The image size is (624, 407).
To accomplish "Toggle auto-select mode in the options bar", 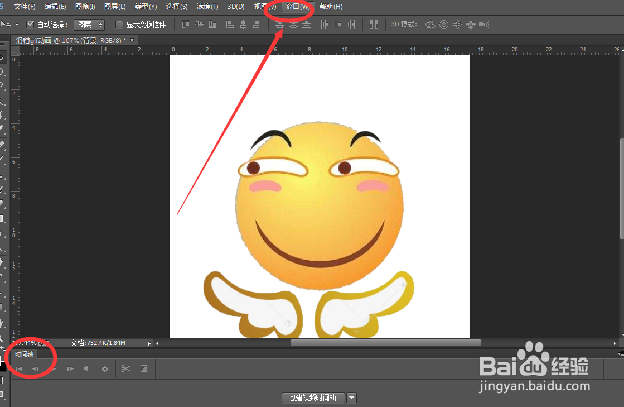I will click(30, 24).
